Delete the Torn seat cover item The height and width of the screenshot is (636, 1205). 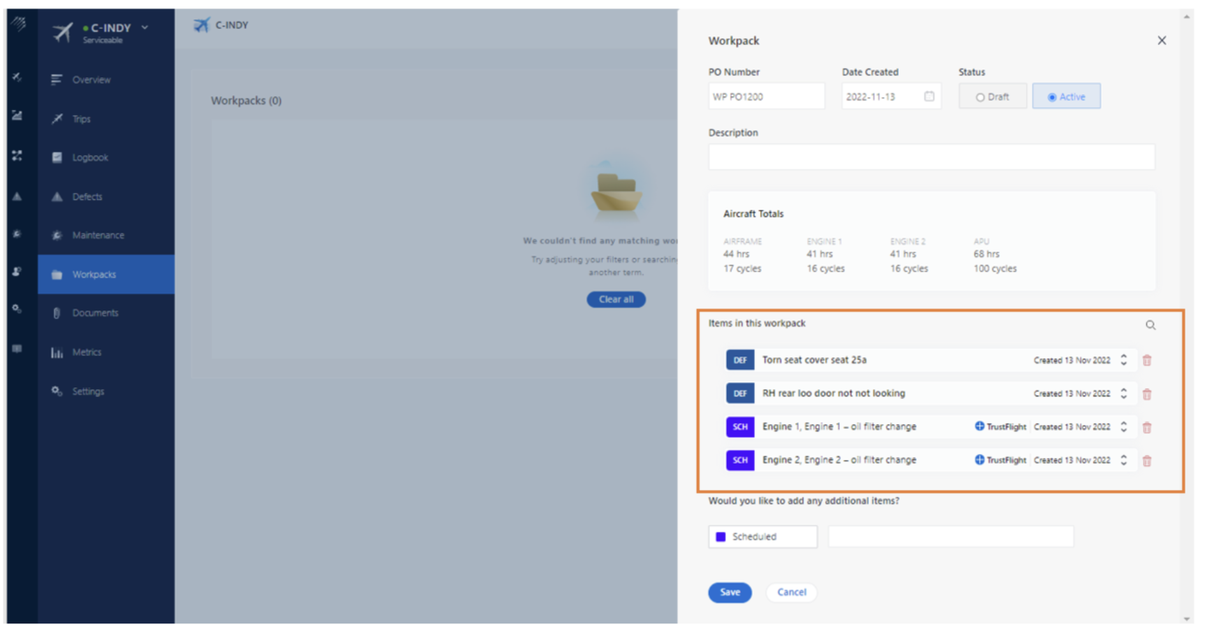[x=1146, y=361]
